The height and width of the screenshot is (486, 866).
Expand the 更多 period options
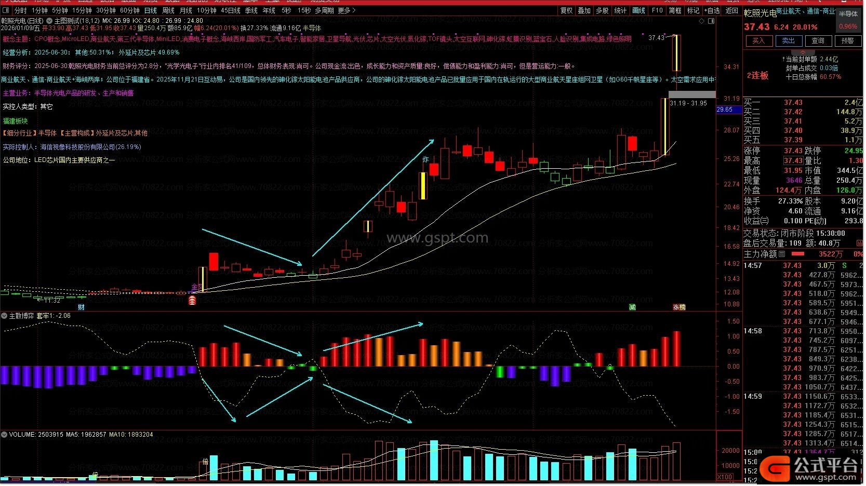coord(347,10)
